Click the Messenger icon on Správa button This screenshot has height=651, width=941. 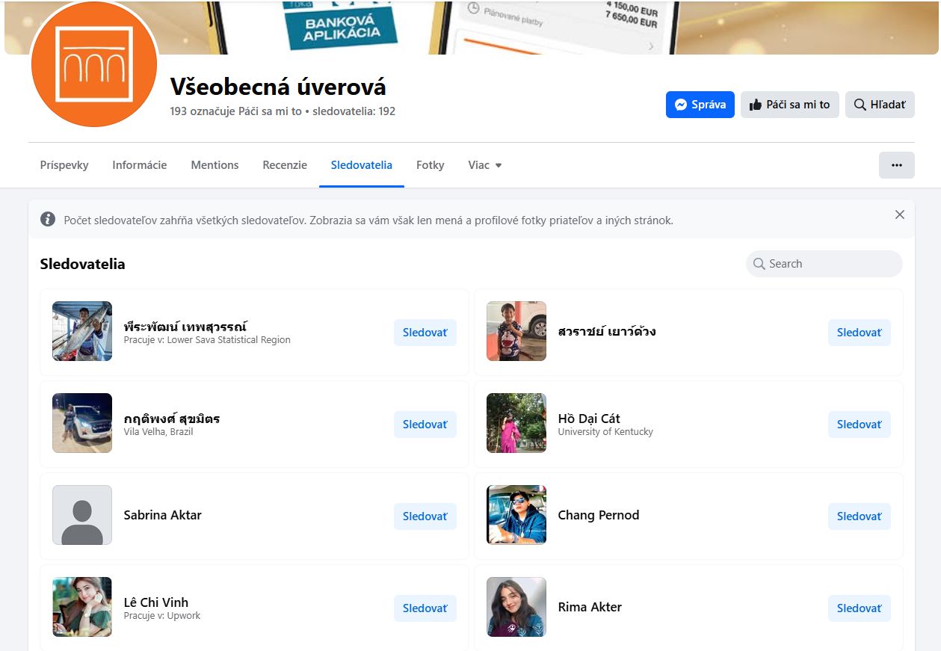click(680, 105)
